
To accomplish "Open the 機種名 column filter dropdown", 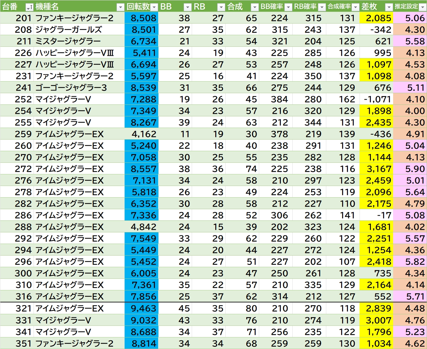I will click(x=120, y=7).
